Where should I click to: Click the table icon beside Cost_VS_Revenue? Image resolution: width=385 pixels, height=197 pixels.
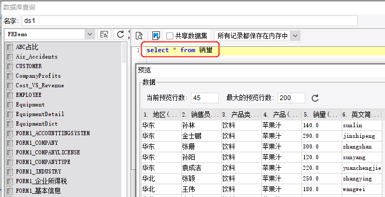click(x=10, y=85)
